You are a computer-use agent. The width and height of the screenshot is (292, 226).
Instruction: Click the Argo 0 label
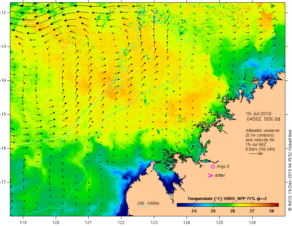pyautogui.click(x=223, y=167)
